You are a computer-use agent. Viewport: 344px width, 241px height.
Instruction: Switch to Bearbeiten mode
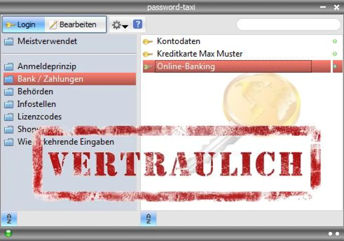click(x=75, y=25)
